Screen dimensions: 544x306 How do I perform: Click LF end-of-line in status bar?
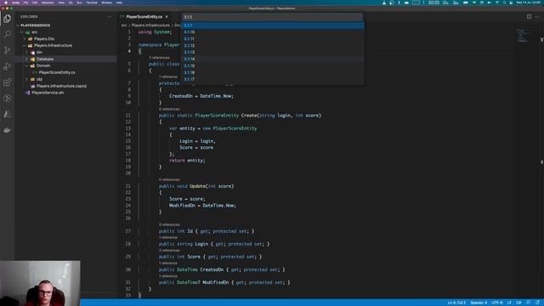click(x=509, y=303)
